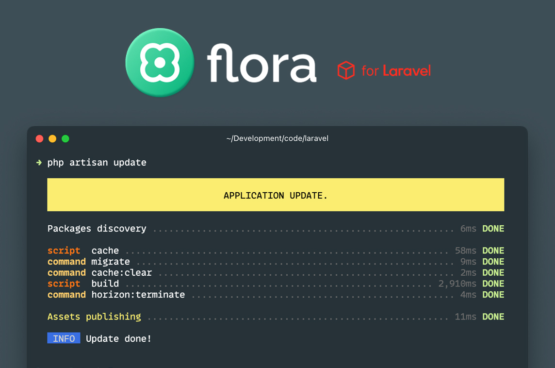Click the 'for Laravel' text
This screenshot has width=555, height=368.
point(396,71)
